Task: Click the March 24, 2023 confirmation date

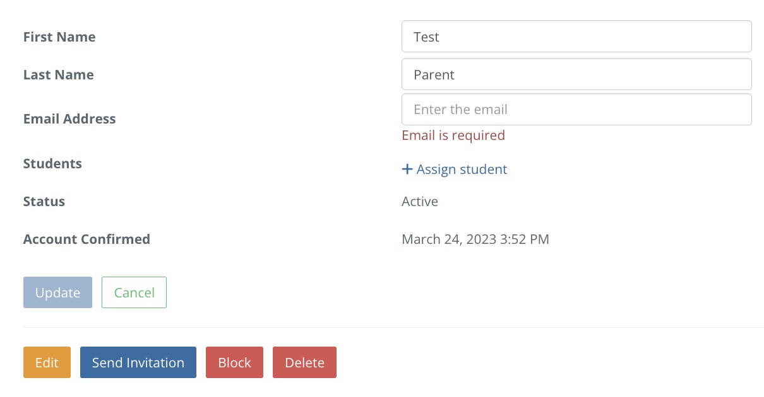Action: pos(475,239)
